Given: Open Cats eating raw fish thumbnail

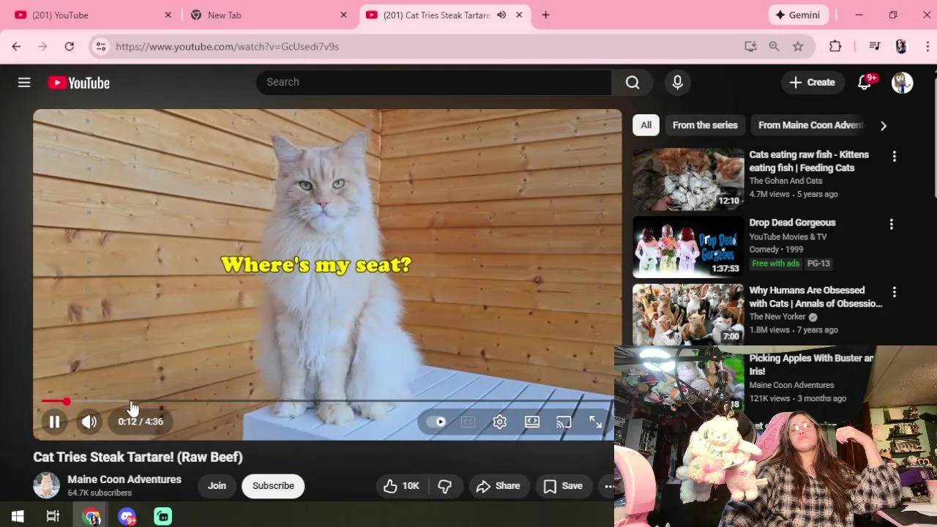Looking at the screenshot, I should coord(688,179).
